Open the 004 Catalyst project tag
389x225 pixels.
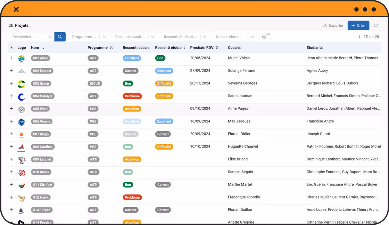point(43,96)
